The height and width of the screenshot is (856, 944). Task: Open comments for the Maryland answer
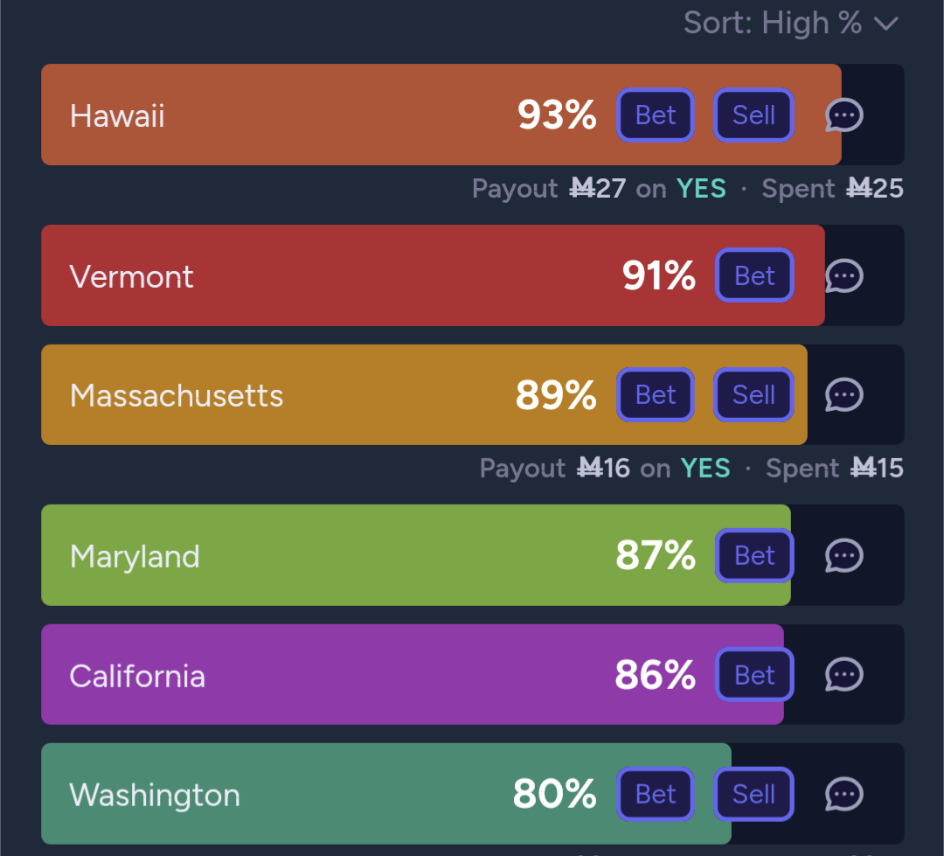pos(844,555)
